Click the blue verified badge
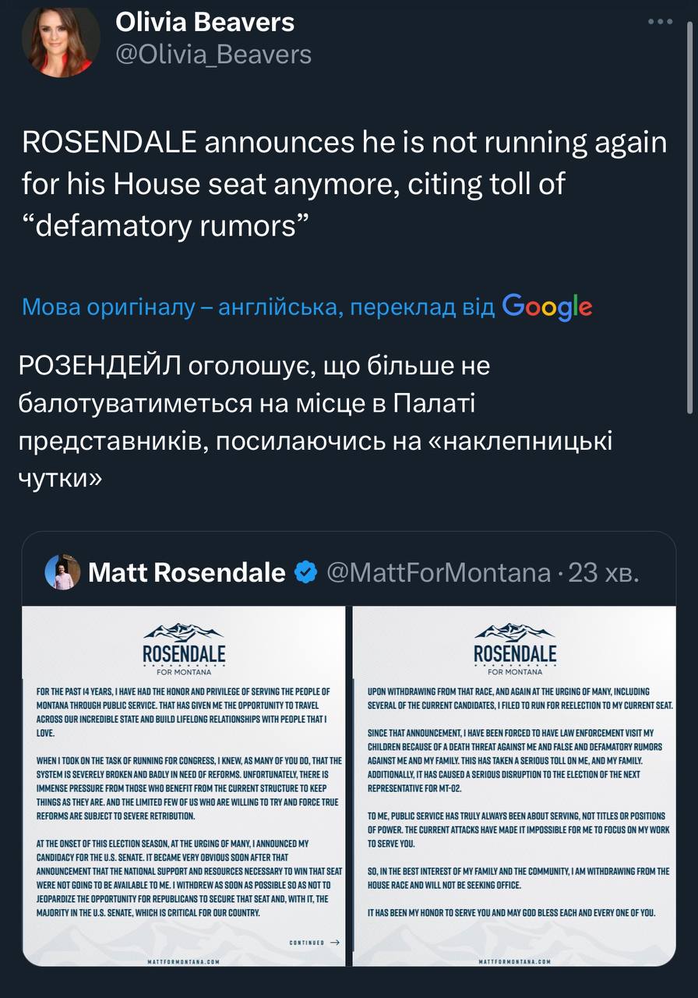The height and width of the screenshot is (998, 698). (x=306, y=573)
